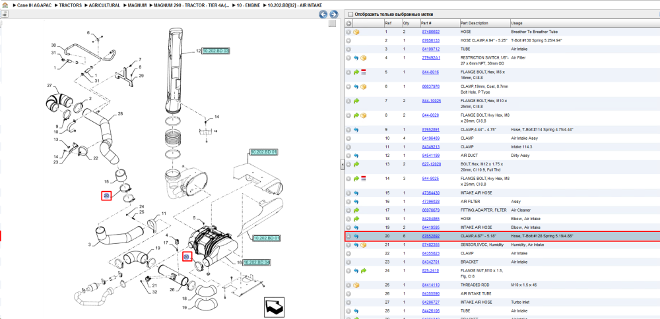Open package icon for Ref 8 FLANGE BOLT
The width and height of the screenshot is (660, 319).
tap(364, 115)
